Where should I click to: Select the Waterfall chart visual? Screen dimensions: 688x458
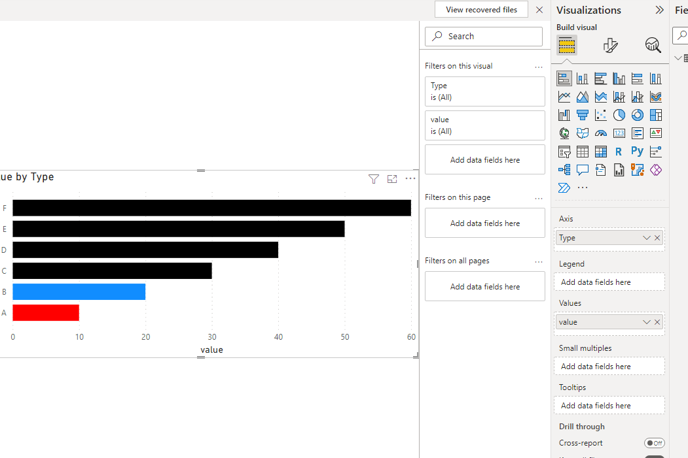pos(564,115)
